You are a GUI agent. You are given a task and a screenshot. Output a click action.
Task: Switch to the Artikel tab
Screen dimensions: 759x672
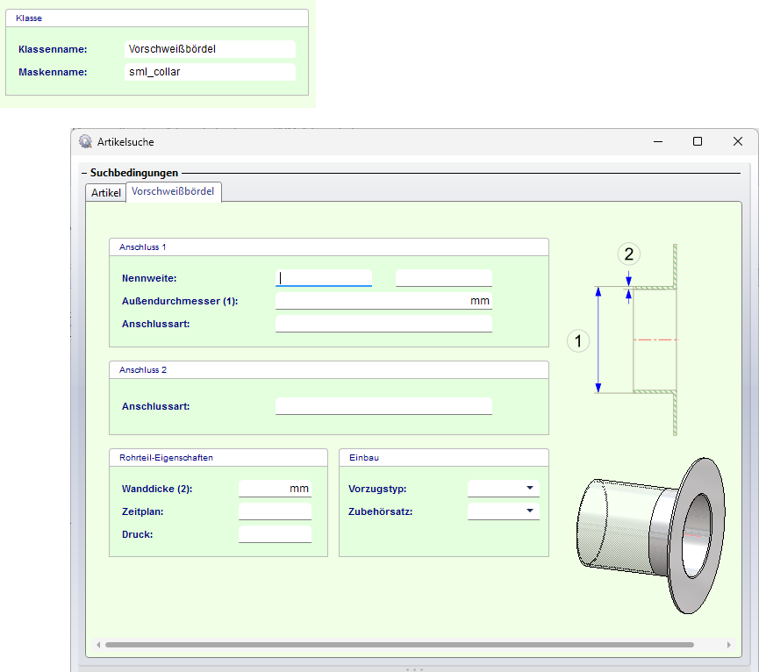click(x=106, y=193)
